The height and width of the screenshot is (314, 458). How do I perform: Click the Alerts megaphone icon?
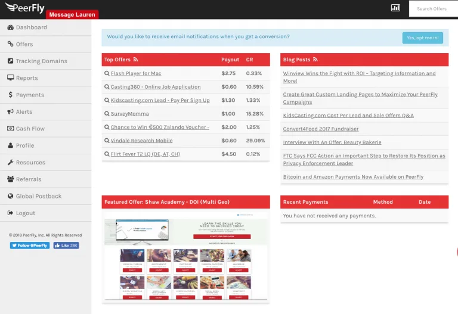[x=11, y=111]
